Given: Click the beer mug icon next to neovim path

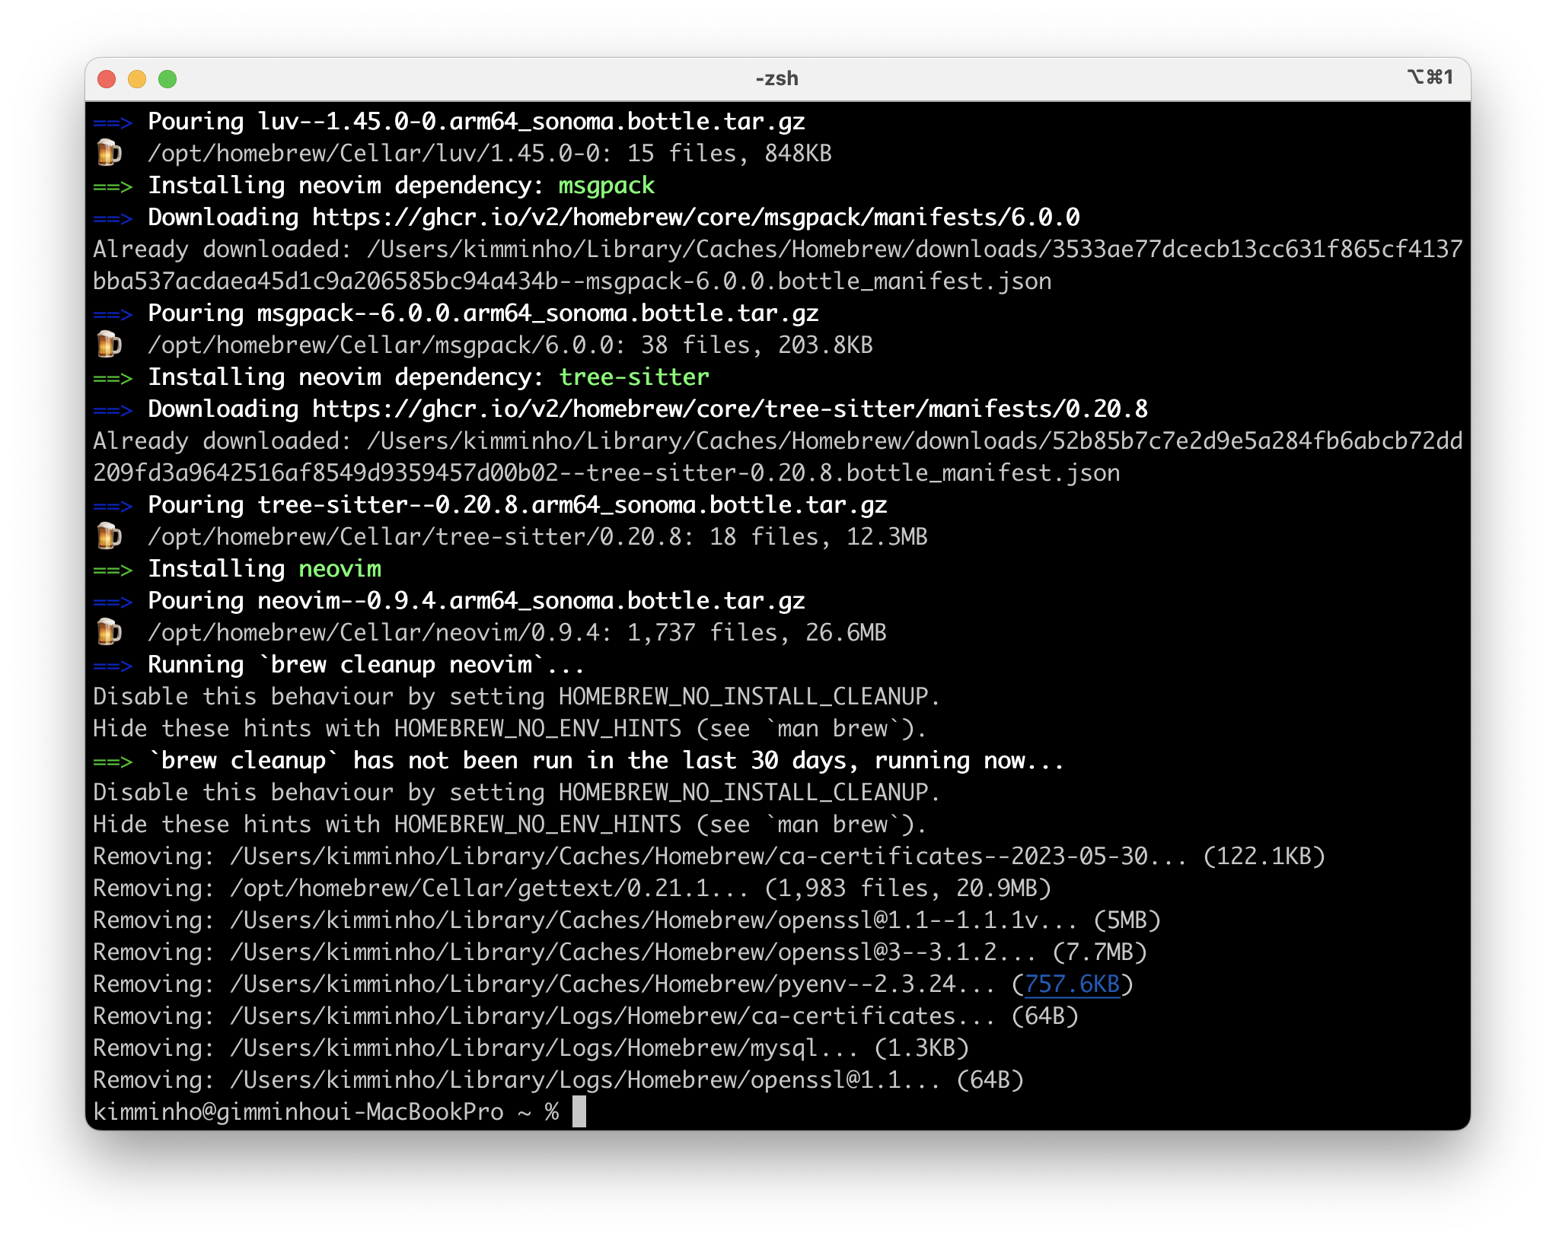Looking at the screenshot, I should click(x=109, y=632).
